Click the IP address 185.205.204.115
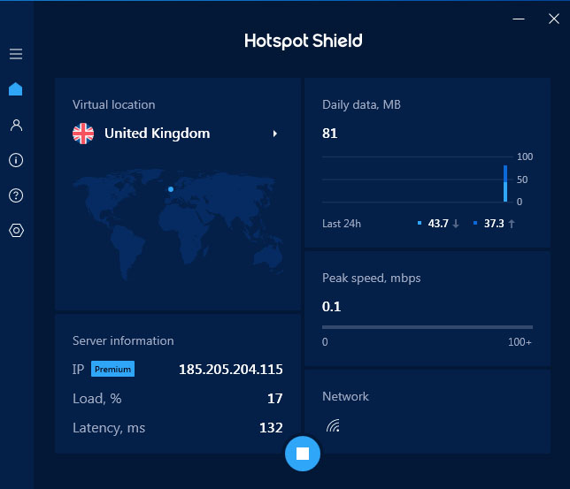Screen dimensions: 570x489 [x=230, y=370]
